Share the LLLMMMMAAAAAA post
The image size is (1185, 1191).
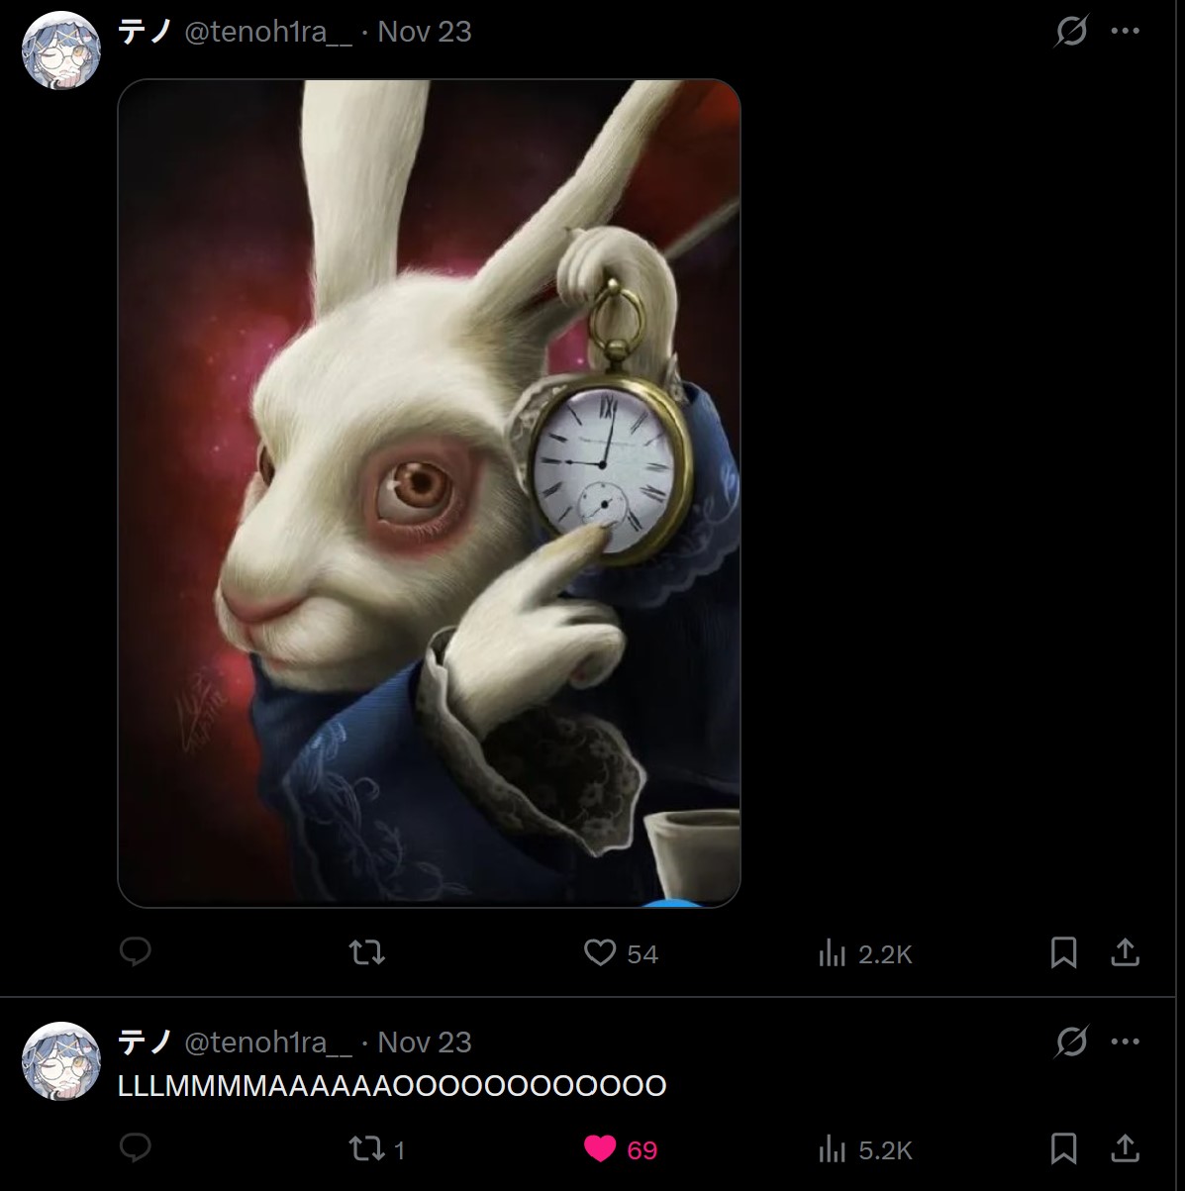1126,1148
